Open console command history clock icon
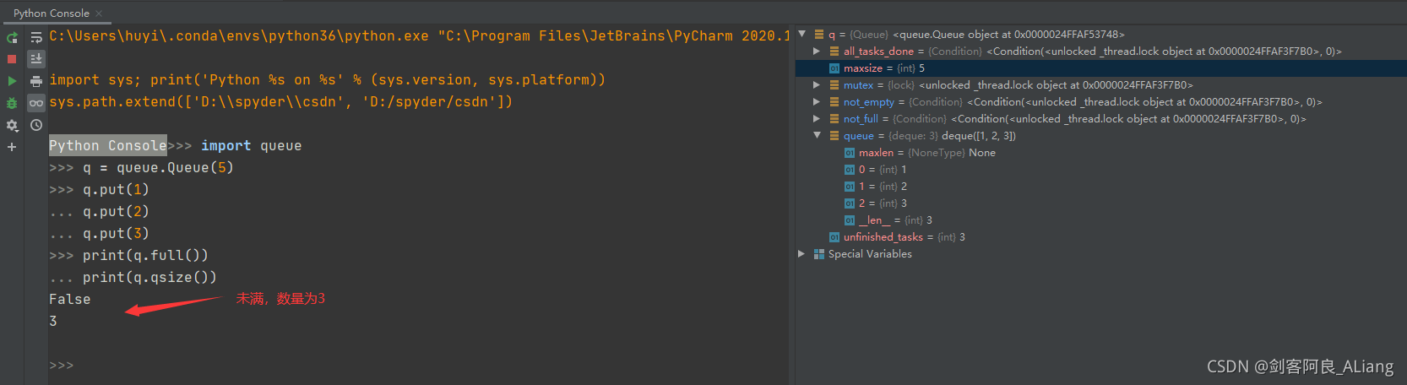1407x385 pixels. (x=36, y=125)
